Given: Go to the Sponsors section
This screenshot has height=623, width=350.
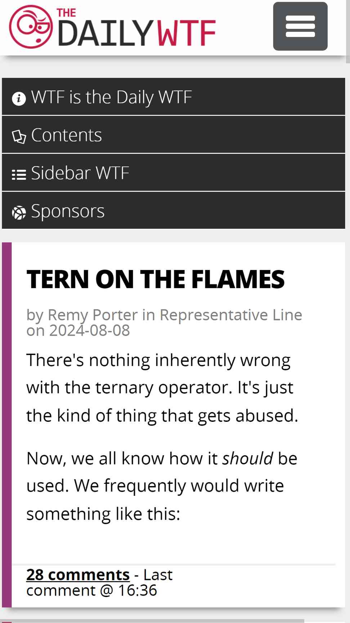Looking at the screenshot, I should click(x=174, y=211).
